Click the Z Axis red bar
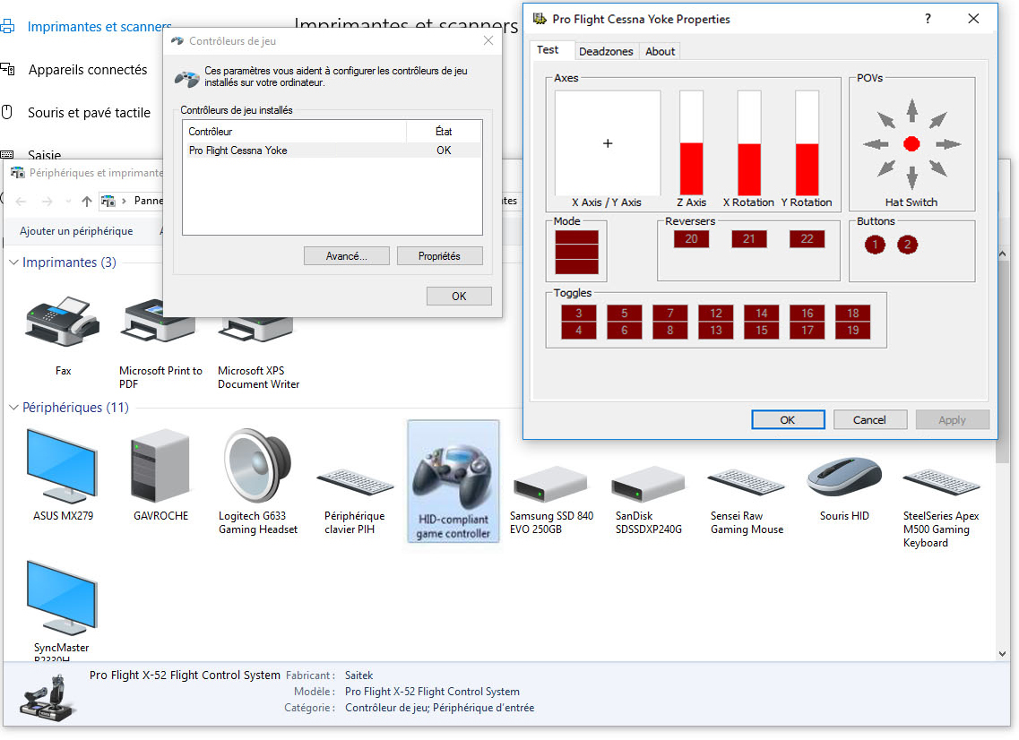Image resolution: width=1019 pixels, height=740 pixels. [692, 169]
